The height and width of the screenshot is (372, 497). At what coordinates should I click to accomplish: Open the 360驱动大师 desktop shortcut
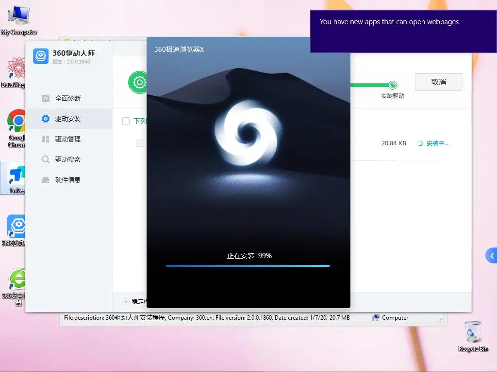point(14,230)
